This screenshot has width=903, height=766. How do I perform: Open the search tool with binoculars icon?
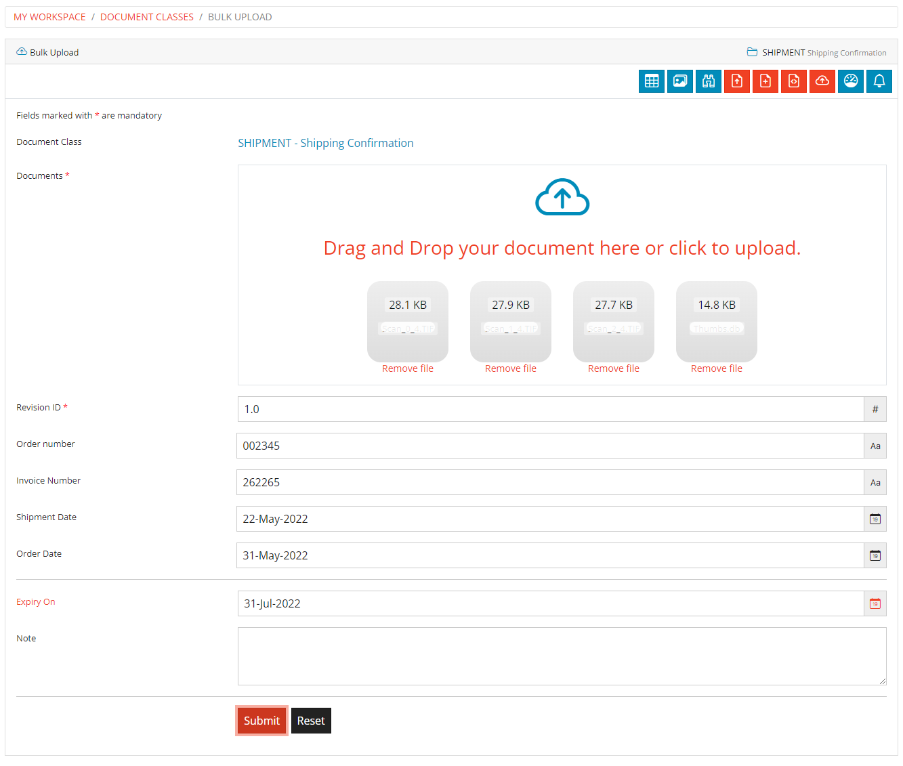pos(708,81)
